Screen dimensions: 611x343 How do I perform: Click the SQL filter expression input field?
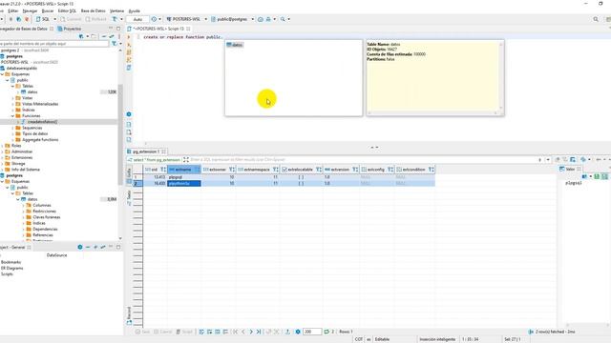point(363,160)
